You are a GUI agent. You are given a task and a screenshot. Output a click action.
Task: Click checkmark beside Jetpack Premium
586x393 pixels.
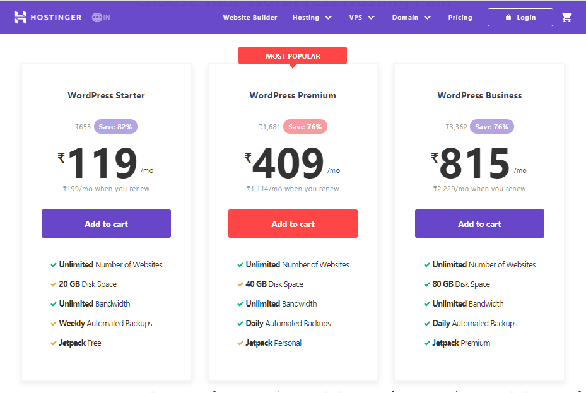[x=427, y=343]
